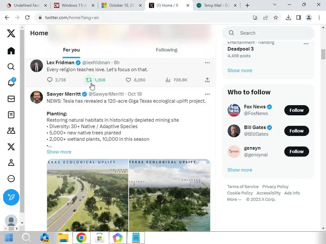Image resolution: width=326 pixels, height=244 pixels.
Task: Open More circle-dots icon in sidebar
Action: 11,179
